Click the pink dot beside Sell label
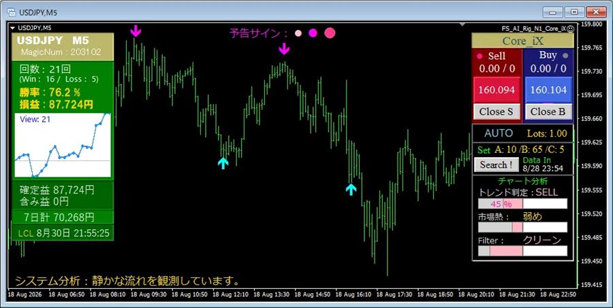Screen dimensions: 613x308 pos(480,56)
